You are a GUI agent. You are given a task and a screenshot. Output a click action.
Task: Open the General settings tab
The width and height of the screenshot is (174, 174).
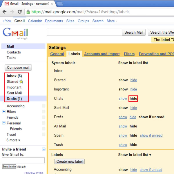57,54
